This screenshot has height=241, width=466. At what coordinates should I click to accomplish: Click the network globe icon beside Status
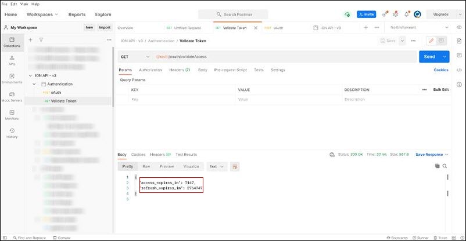pyautogui.click(x=332, y=155)
